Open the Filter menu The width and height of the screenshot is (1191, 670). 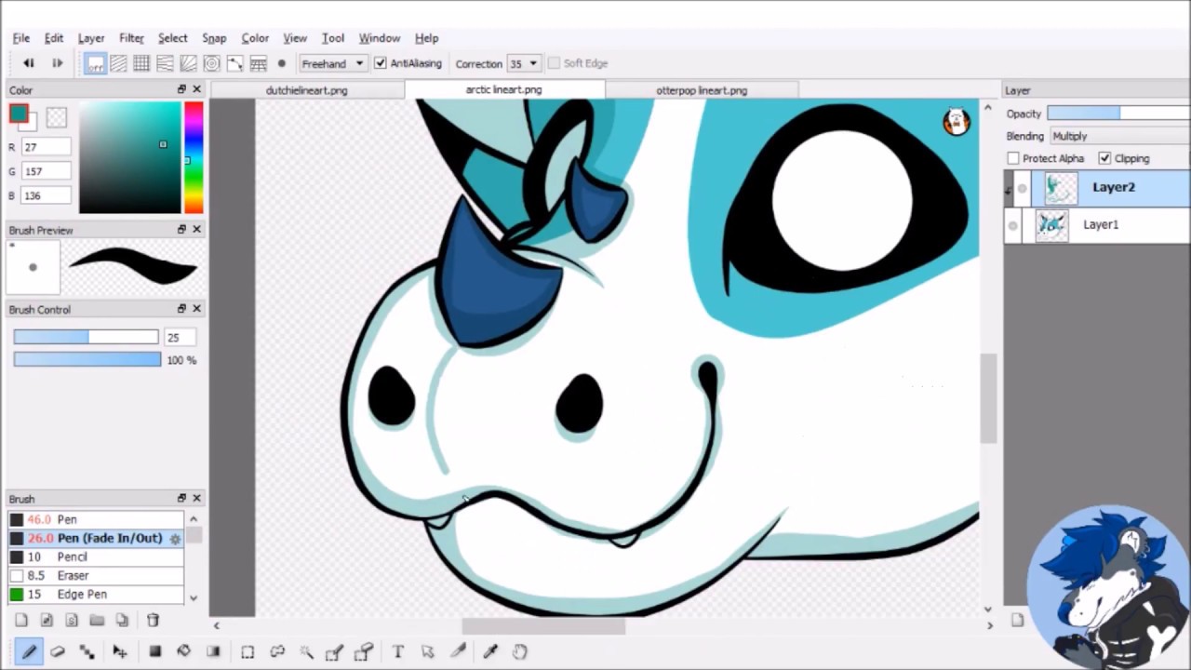coord(131,38)
